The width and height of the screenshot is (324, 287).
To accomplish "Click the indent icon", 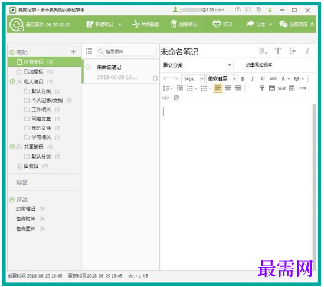I will tap(180, 88).
